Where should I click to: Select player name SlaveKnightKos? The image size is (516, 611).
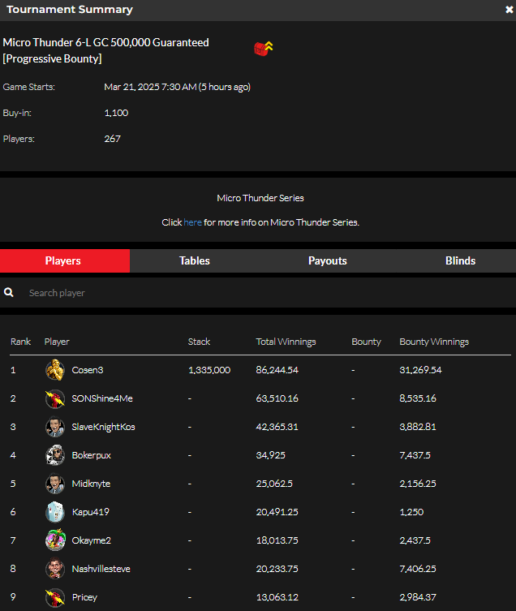point(104,427)
